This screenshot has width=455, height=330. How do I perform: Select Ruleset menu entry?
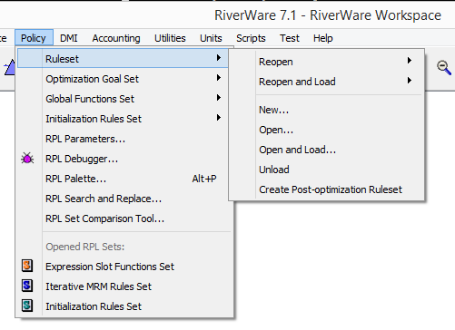pos(123,59)
